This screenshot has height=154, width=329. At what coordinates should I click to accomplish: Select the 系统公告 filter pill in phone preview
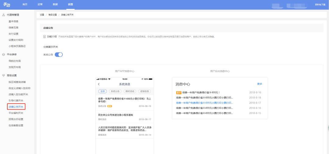(115, 91)
